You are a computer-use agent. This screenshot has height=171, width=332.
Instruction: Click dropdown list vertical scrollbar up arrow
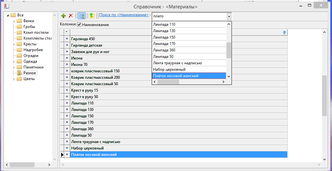[x=229, y=24]
